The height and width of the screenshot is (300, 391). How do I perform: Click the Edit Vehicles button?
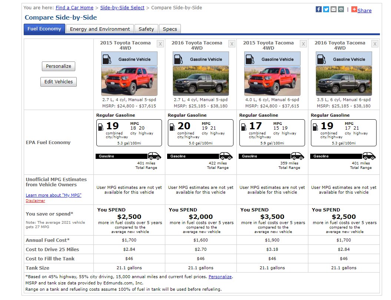(59, 82)
